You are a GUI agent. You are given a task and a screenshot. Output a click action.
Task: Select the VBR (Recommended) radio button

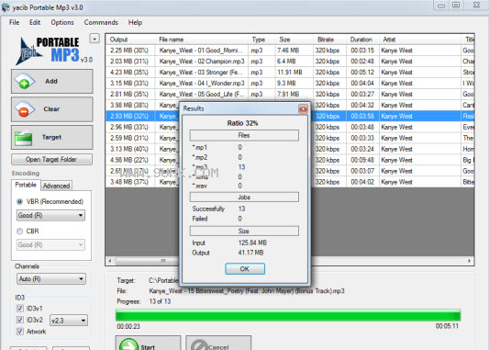click(19, 202)
